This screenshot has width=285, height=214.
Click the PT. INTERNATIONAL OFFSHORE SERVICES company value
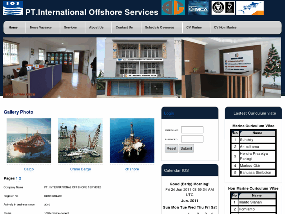click(x=73, y=187)
